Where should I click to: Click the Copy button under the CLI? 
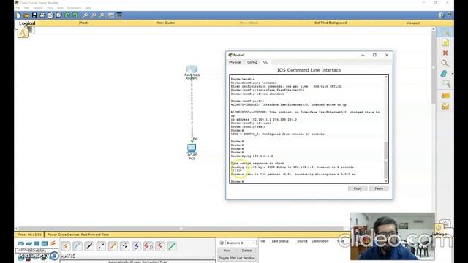point(358,188)
